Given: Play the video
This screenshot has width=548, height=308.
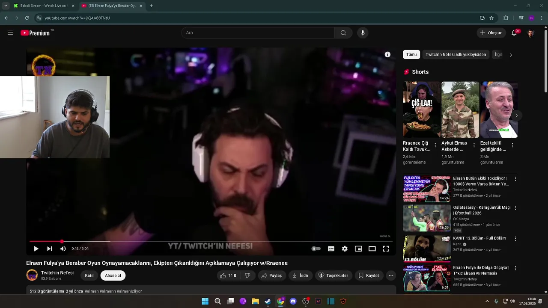Looking at the screenshot, I should pyautogui.click(x=36, y=249).
